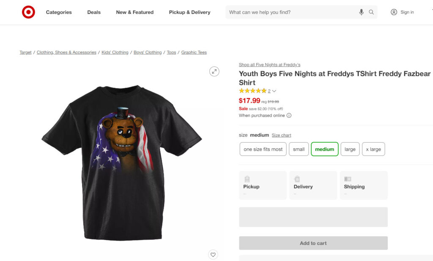Select the Shipping fulfillment option icon
The height and width of the screenshot is (261, 433).
348,178
